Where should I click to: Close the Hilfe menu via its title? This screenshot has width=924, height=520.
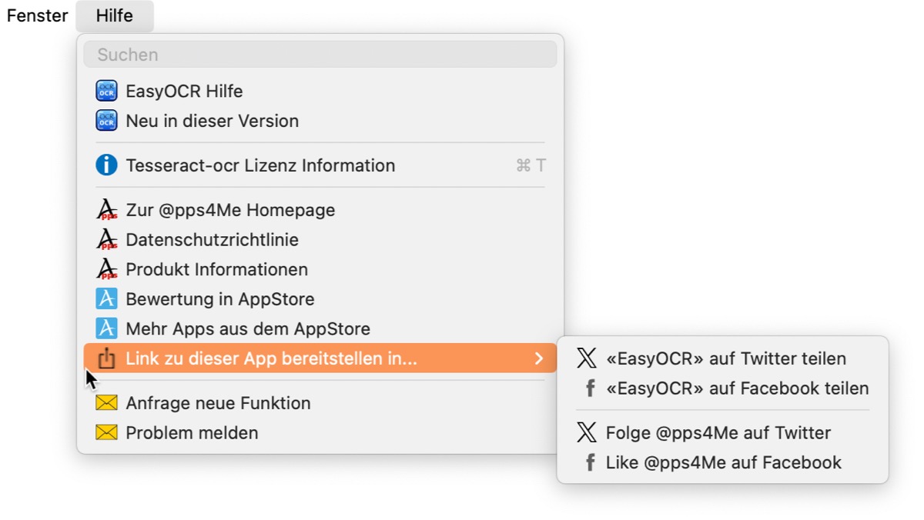115,15
